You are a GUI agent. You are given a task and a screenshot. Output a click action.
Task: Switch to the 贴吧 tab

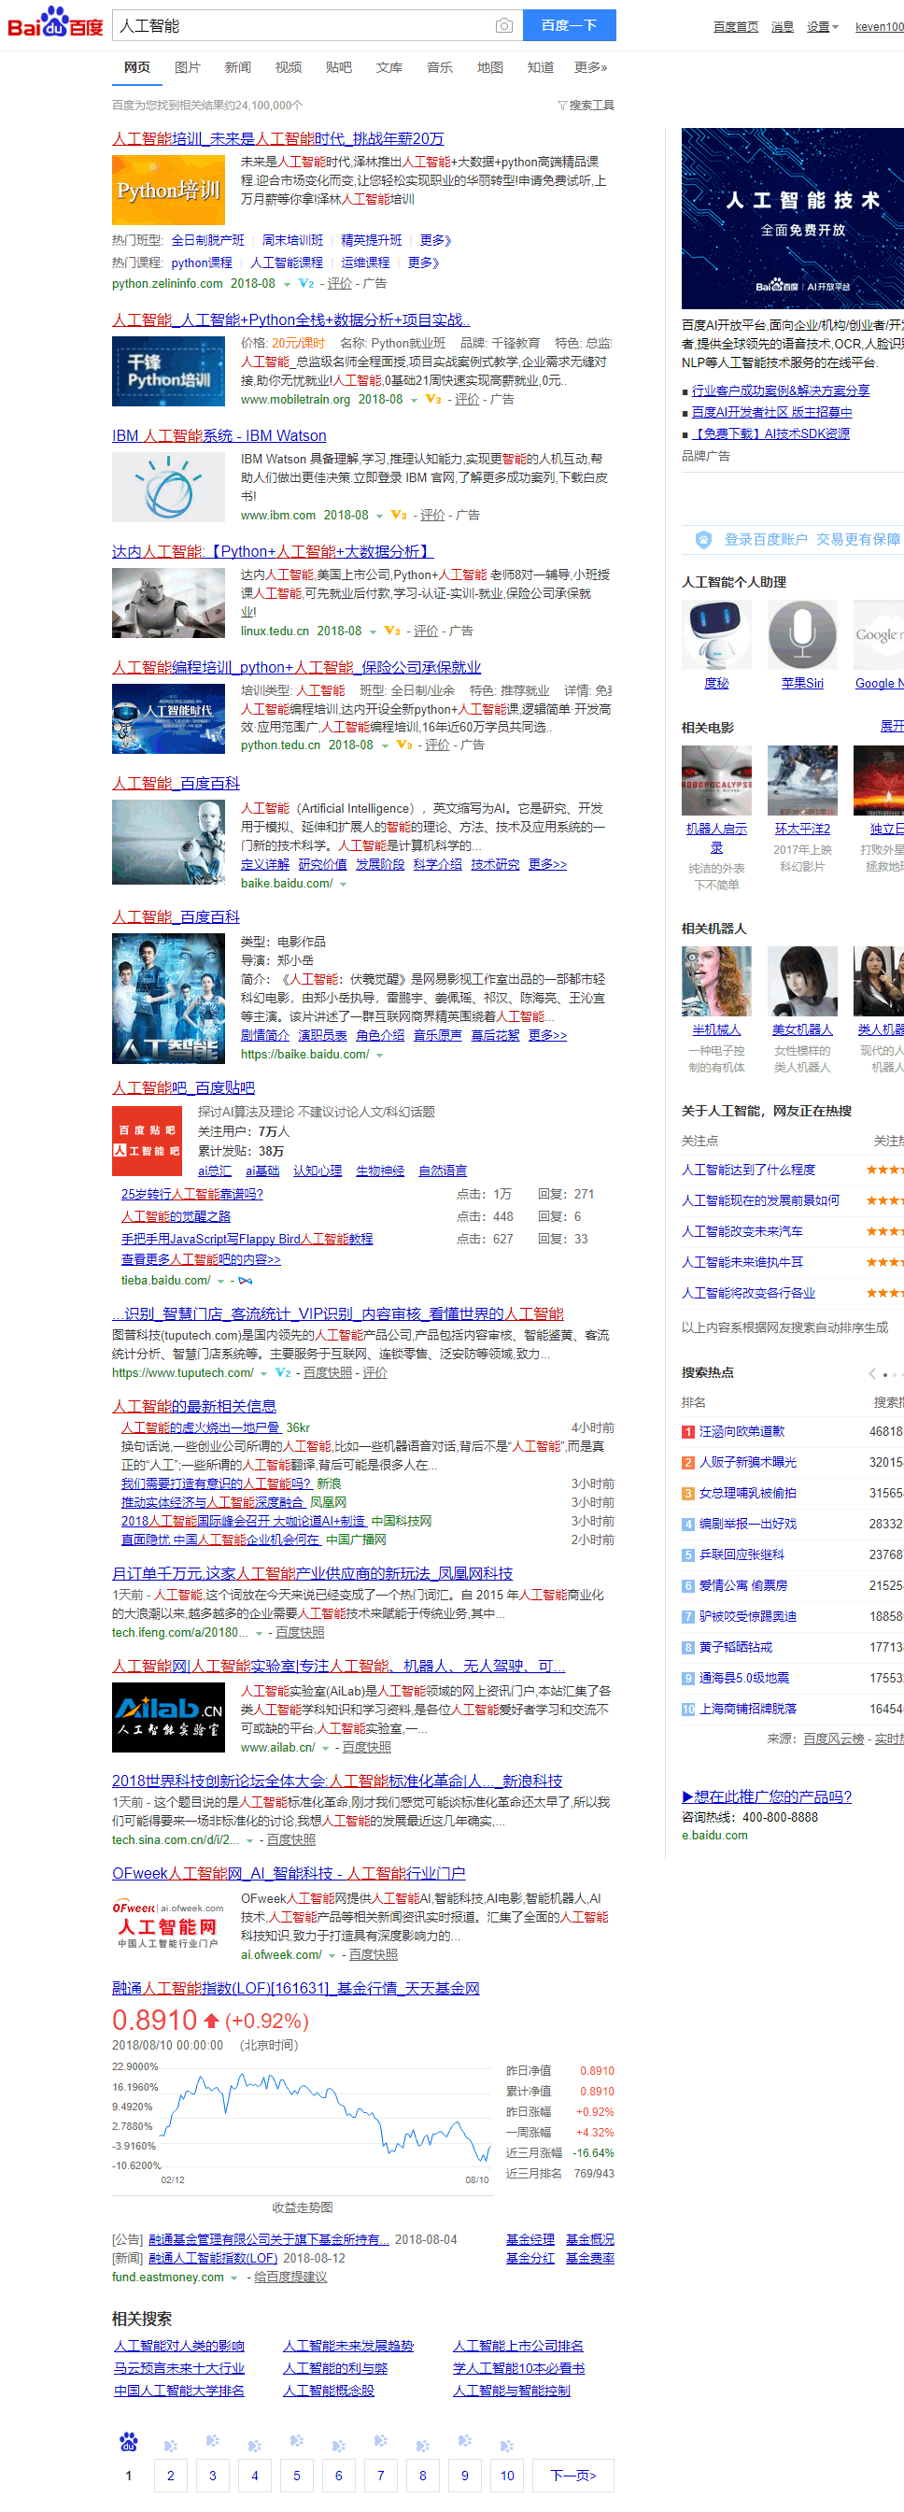coord(338,67)
